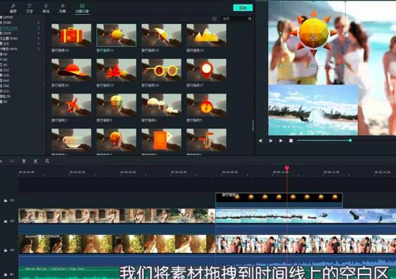Click the search magnifier icon
This screenshot has height=279, width=396.
(x=250, y=19)
